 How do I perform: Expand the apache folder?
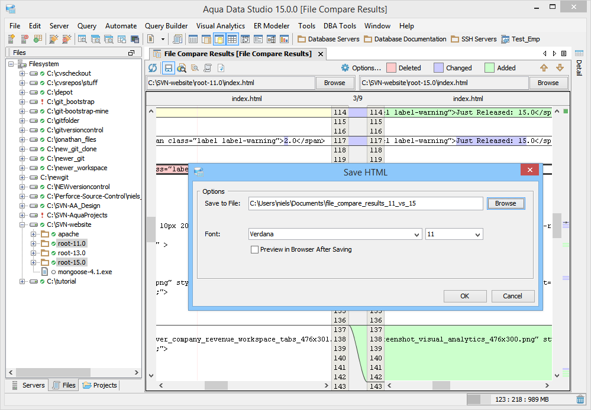tap(34, 234)
